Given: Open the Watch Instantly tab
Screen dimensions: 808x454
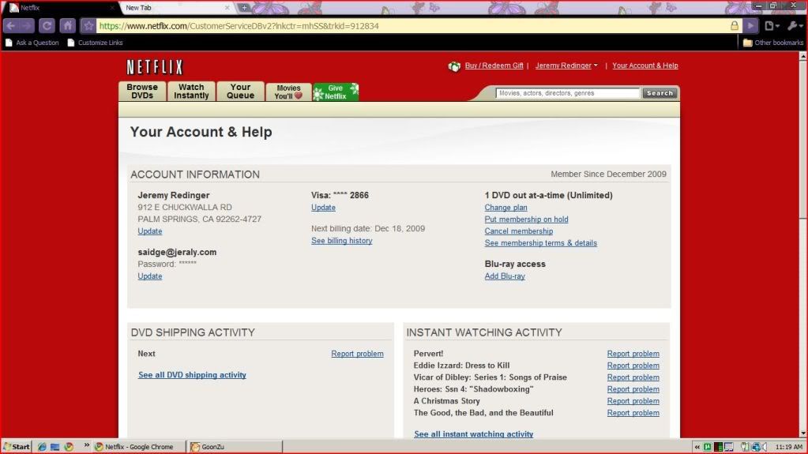Looking at the screenshot, I should [191, 92].
